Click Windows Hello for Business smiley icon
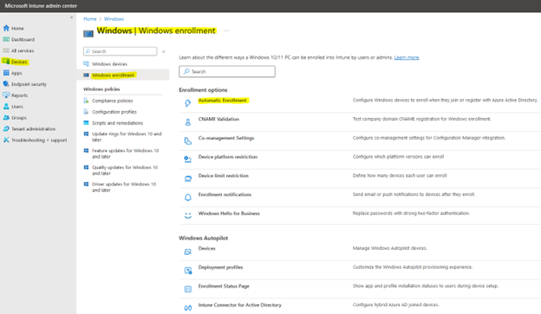Viewport: 541px width, 314px height. (187, 216)
